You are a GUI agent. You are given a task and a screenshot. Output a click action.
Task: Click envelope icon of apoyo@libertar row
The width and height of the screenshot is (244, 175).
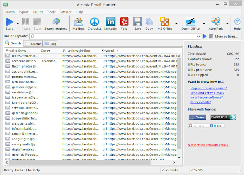pos(8,118)
